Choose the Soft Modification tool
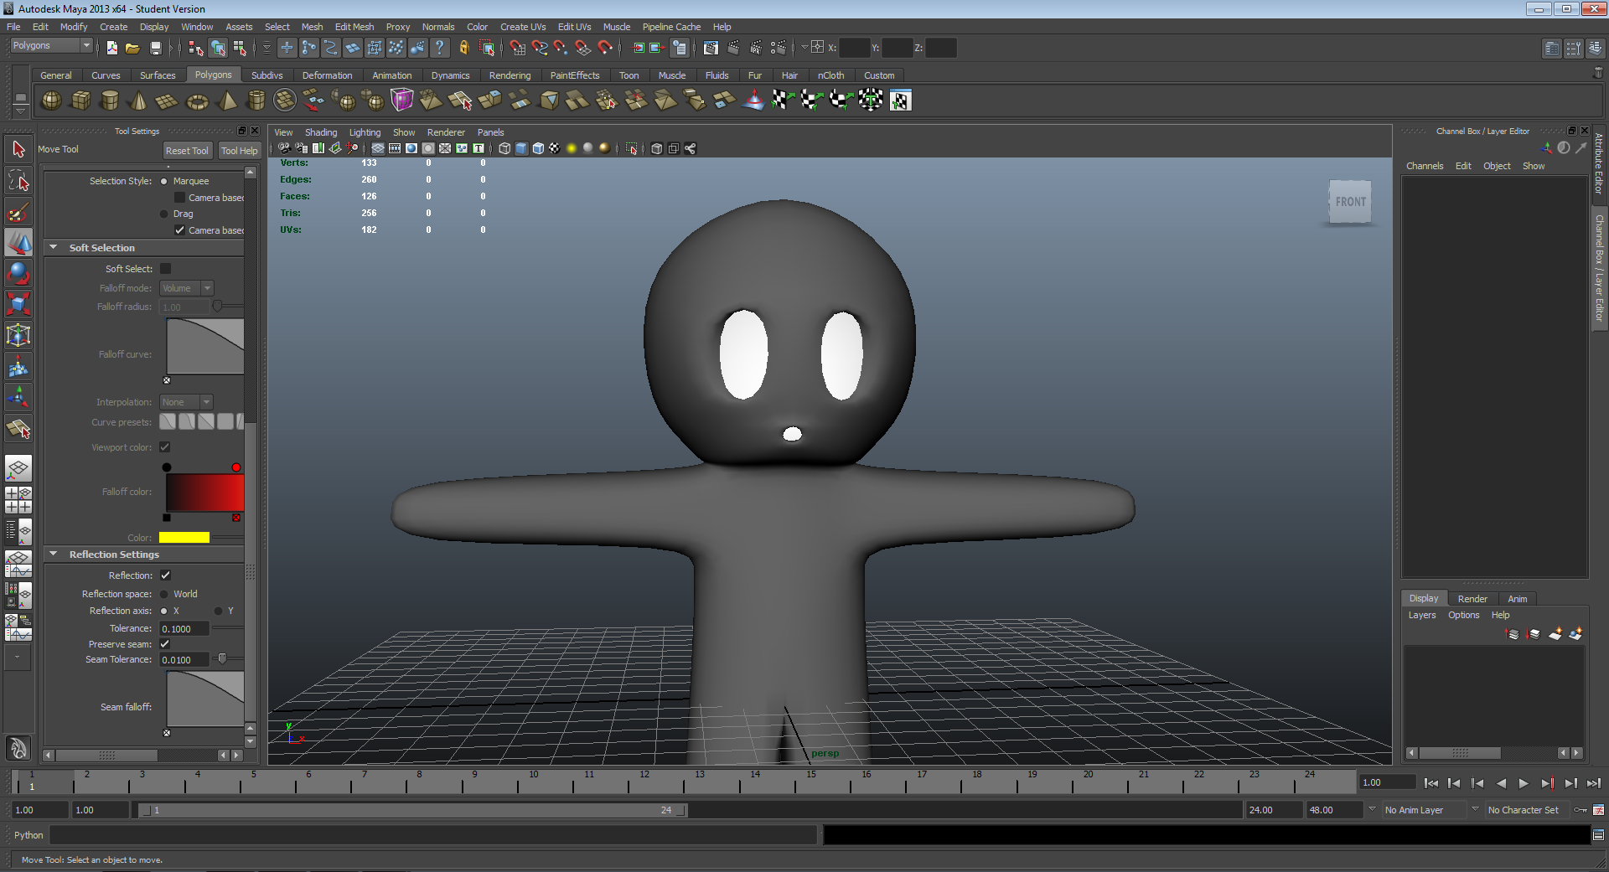 point(18,366)
